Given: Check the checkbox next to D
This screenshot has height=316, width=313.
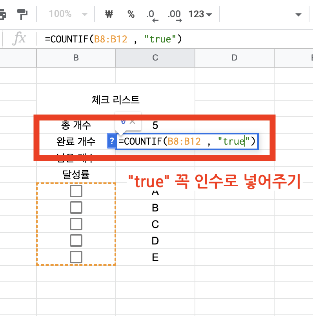Looking at the screenshot, I should 76,241.
